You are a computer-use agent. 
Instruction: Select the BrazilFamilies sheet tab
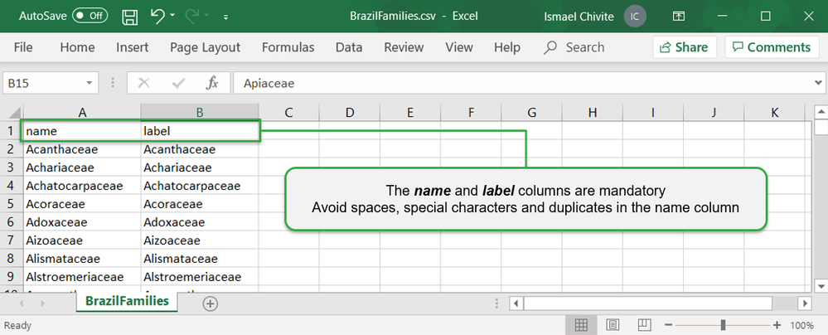tap(127, 301)
